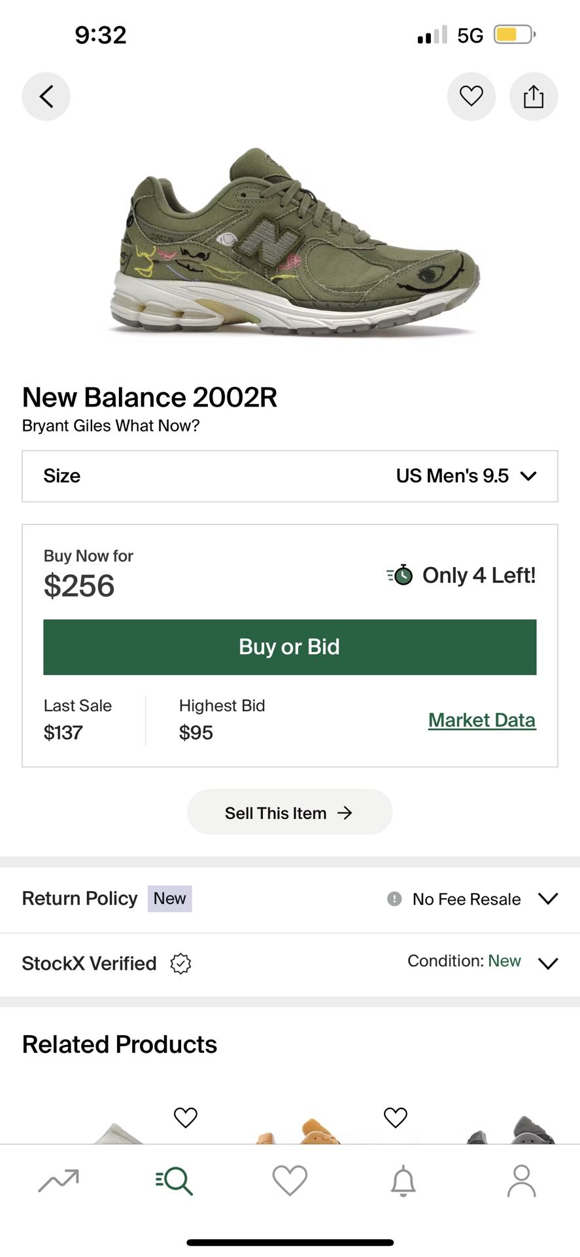Tap the back arrow button
The width and height of the screenshot is (580, 1257).
46,96
